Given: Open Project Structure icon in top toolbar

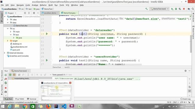Looking at the screenshot, I should [189, 9].
